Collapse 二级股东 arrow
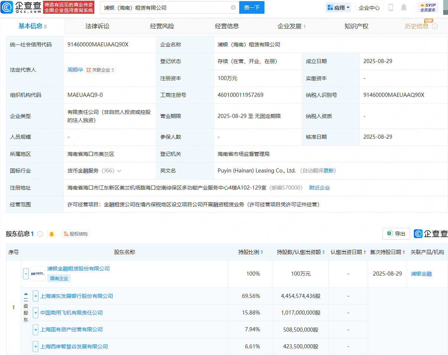Image resolution: width=448 pixels, height=355 pixels. tap(26, 294)
